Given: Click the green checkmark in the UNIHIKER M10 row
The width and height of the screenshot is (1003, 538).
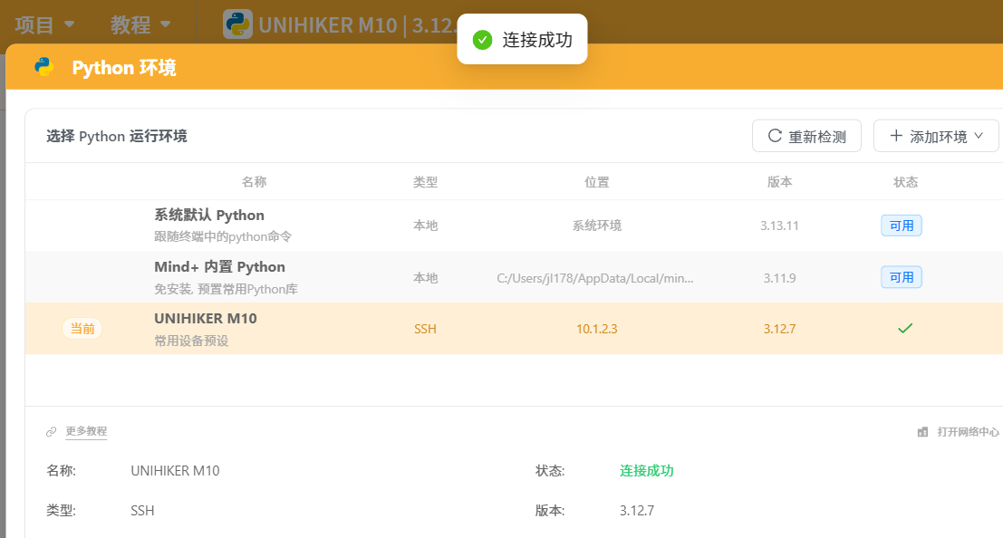Looking at the screenshot, I should pos(904,329).
